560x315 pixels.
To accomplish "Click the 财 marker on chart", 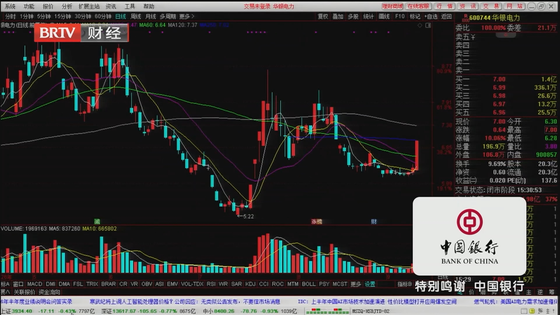I will coord(374,222).
